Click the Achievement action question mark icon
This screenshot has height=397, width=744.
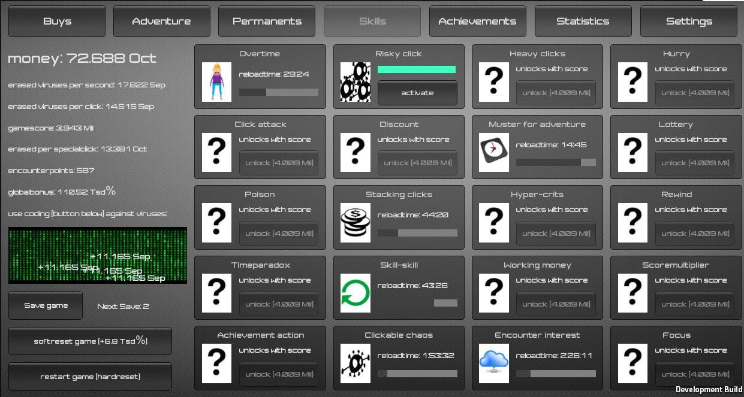(x=216, y=363)
